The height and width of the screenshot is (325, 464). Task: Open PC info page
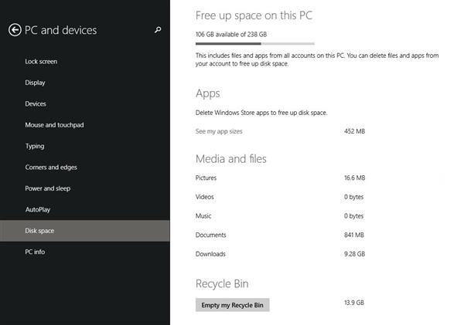tap(35, 252)
